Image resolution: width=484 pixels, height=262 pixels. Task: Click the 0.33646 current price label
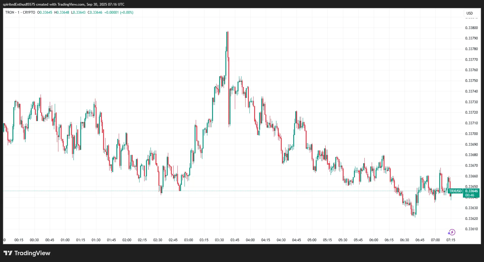pyautogui.click(x=471, y=191)
